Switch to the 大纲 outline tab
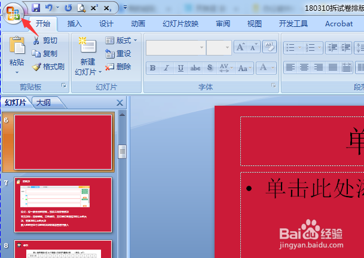Viewport: 364px width, 258px height. pyautogui.click(x=44, y=103)
